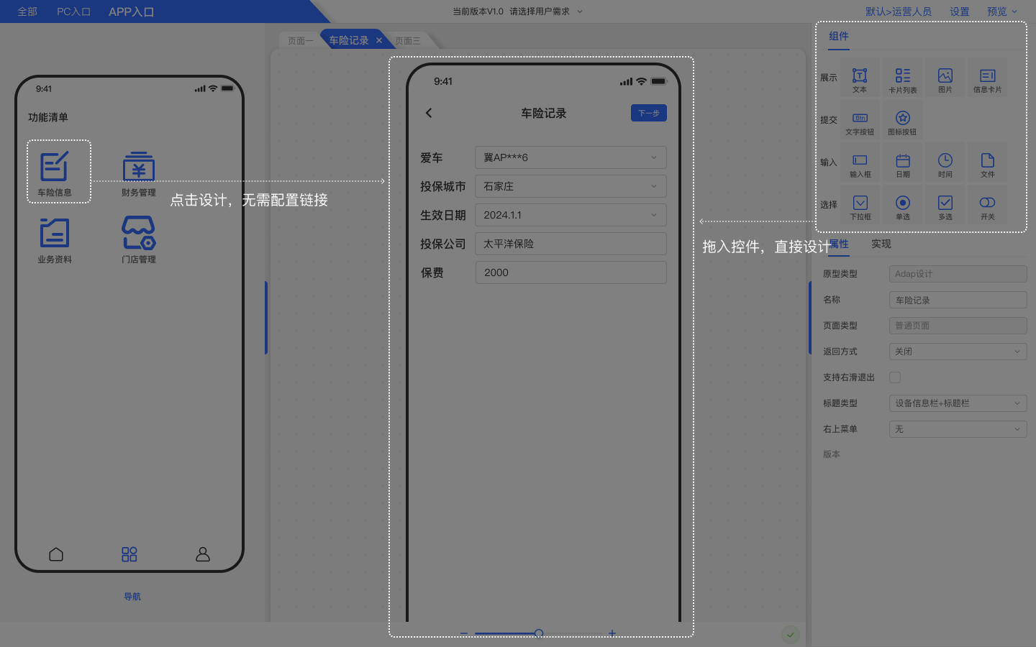Viewport: 1036px width, 647px height.
Task: Click the 文件 file component icon
Action: 987,162
